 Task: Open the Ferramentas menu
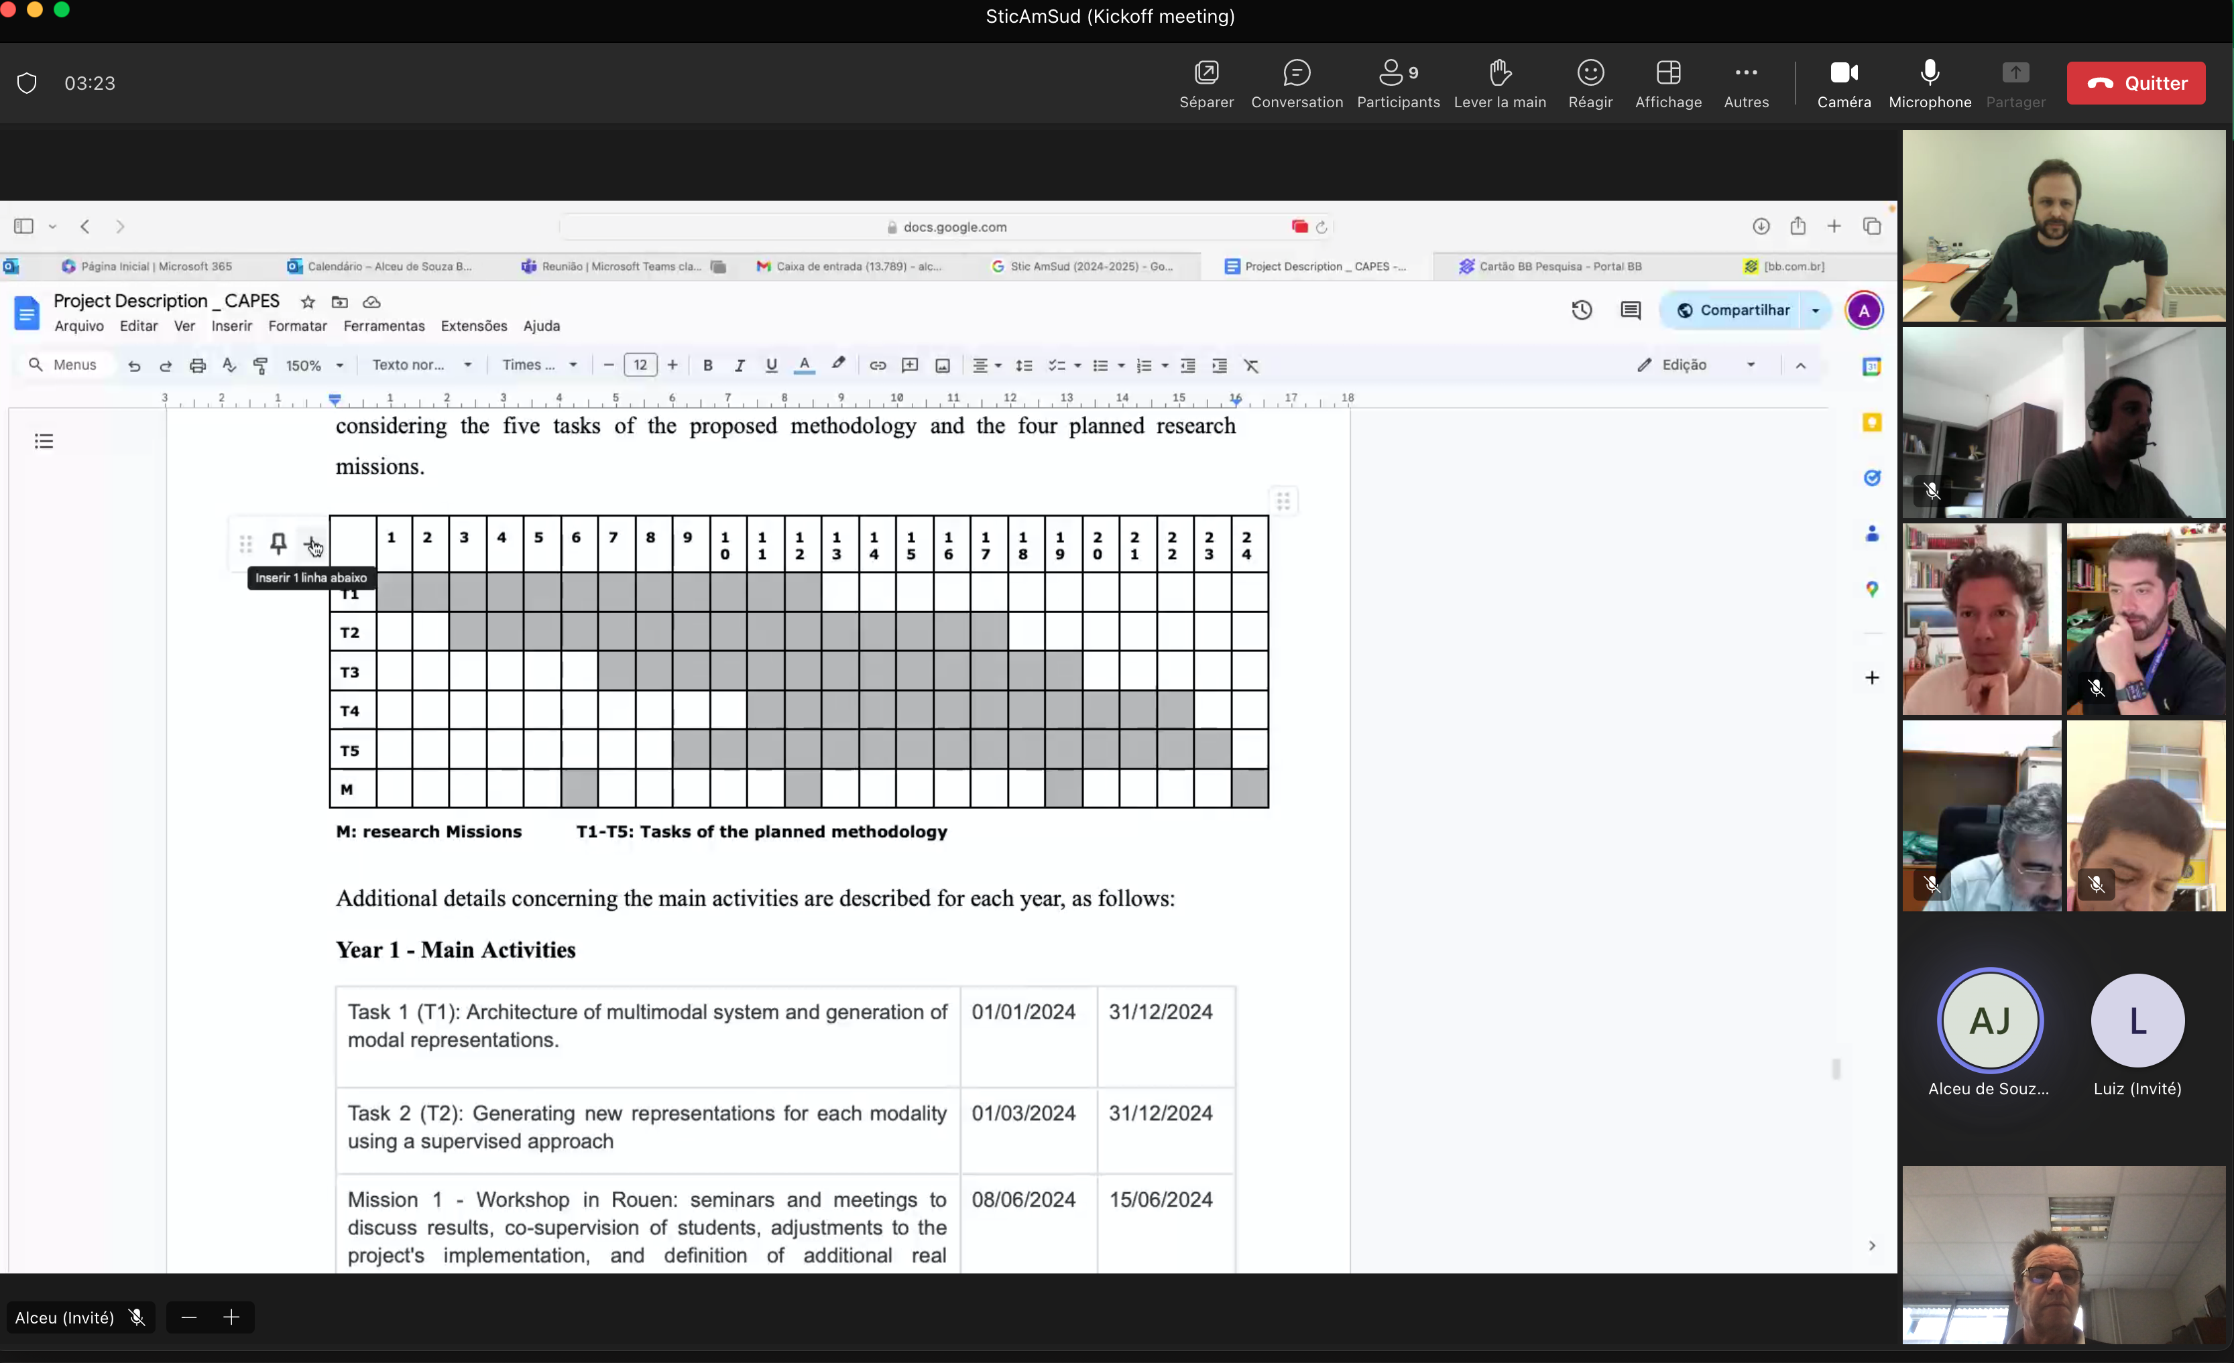pyautogui.click(x=384, y=326)
